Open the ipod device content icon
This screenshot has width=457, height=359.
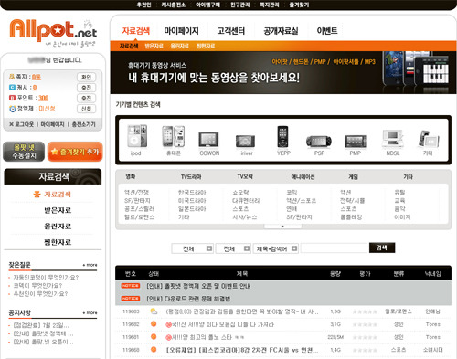click(137, 136)
